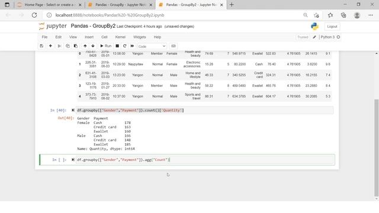Click scrollbar down arrow

click(377, 199)
